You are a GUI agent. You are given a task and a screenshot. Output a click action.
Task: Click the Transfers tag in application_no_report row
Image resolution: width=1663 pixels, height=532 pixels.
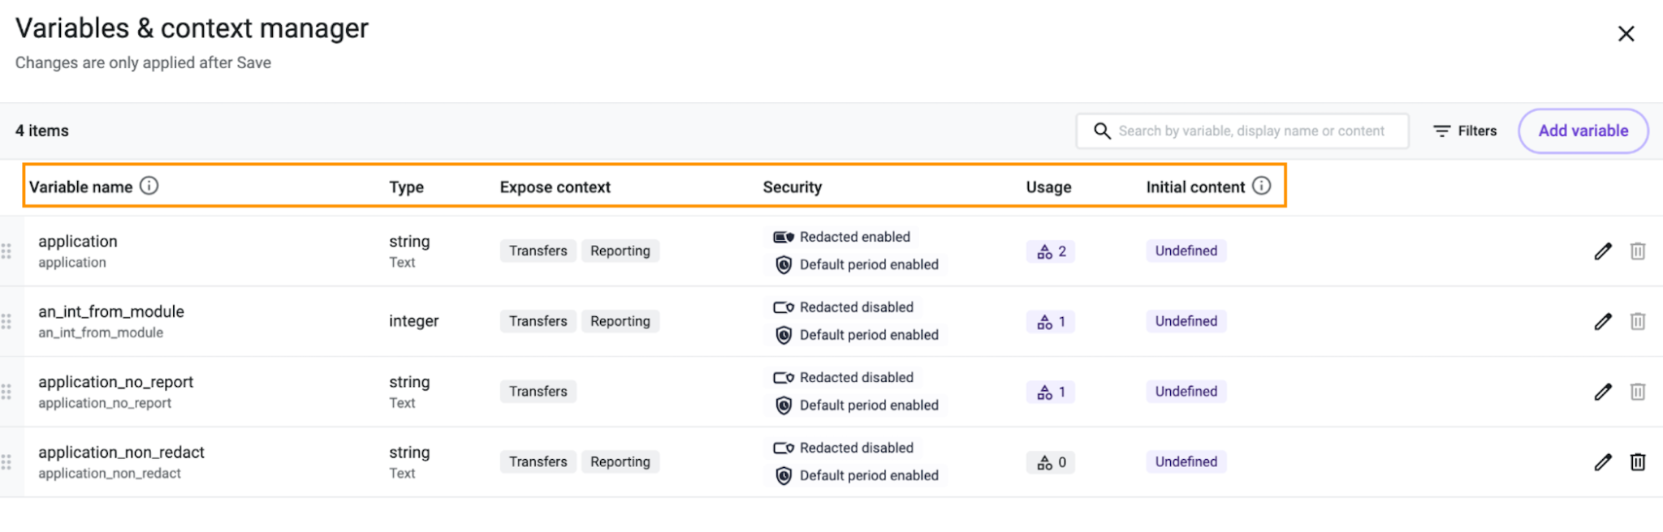(x=538, y=391)
